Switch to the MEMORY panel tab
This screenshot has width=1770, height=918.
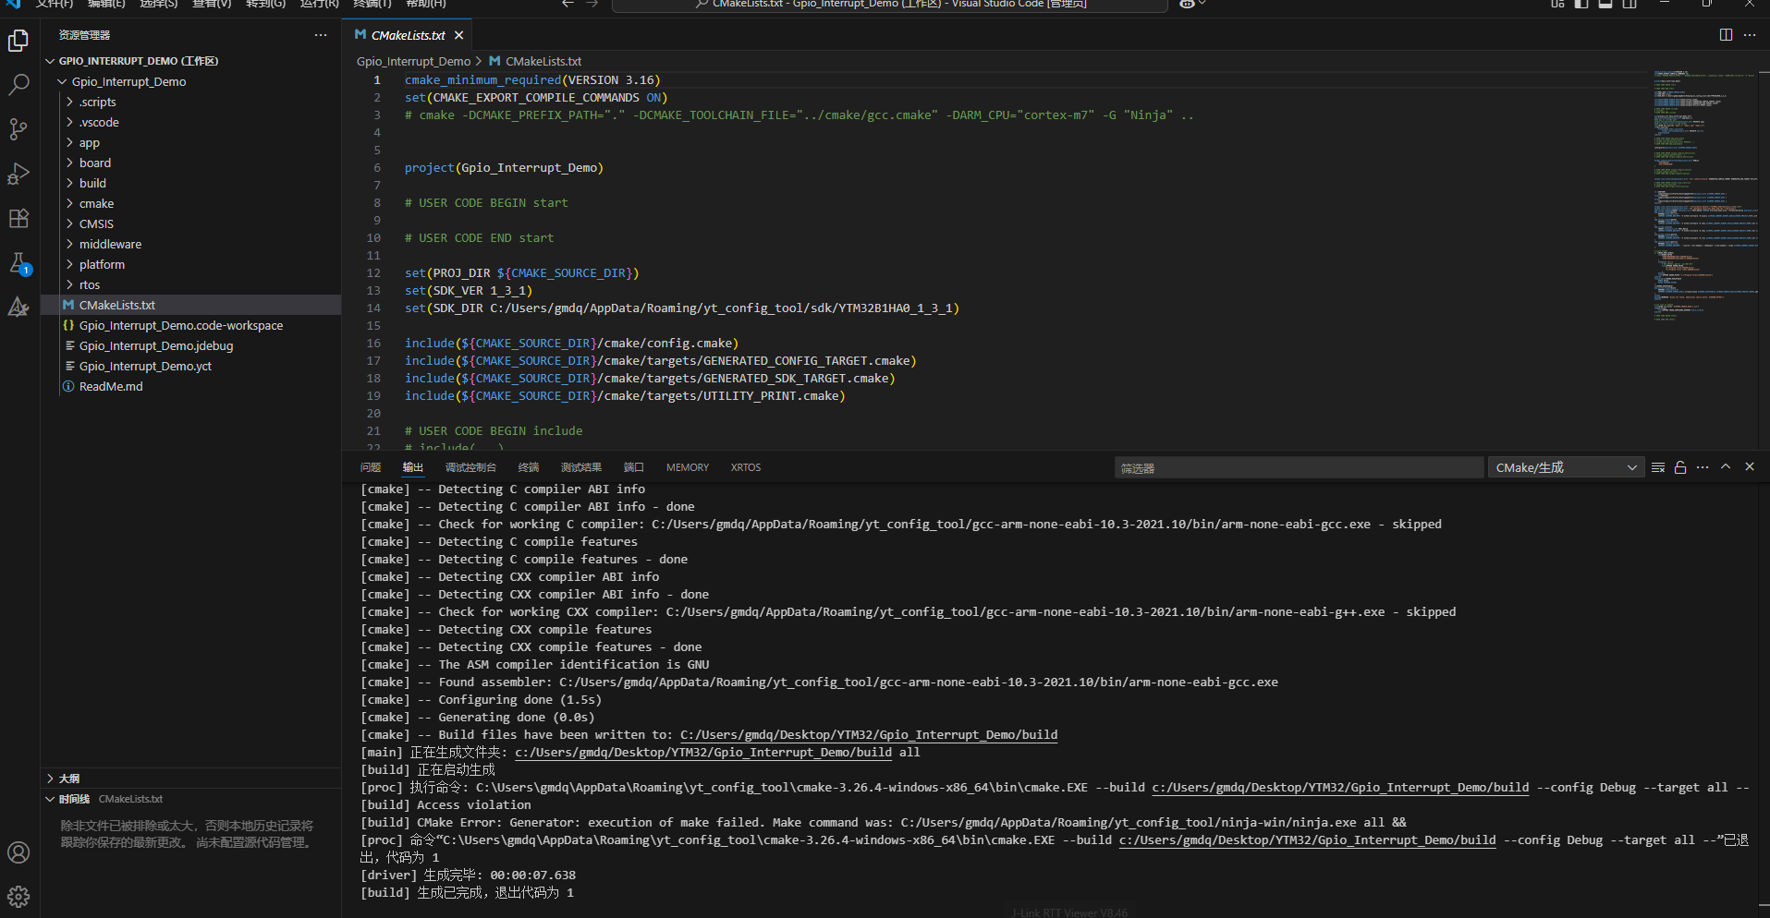688,467
